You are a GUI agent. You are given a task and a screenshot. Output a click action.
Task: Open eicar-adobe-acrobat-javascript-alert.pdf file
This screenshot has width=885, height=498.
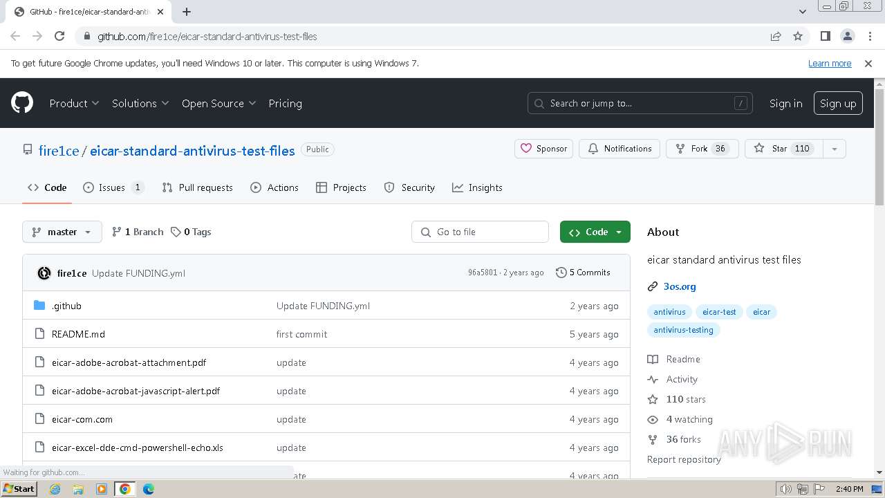(136, 391)
